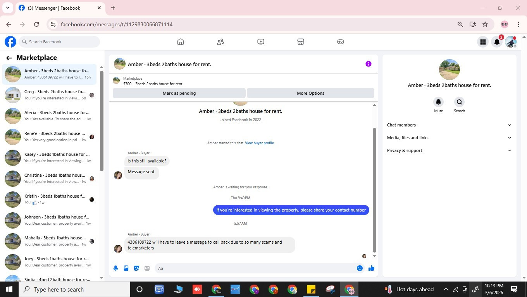Click the message input field

coord(256,268)
